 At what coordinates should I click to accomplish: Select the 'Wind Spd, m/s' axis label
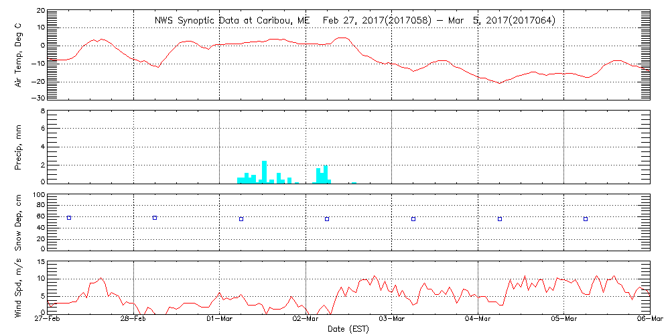point(18,287)
